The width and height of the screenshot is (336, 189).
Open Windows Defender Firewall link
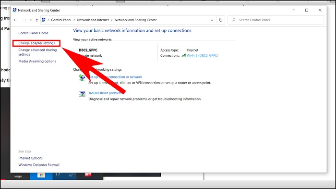[x=39, y=165]
